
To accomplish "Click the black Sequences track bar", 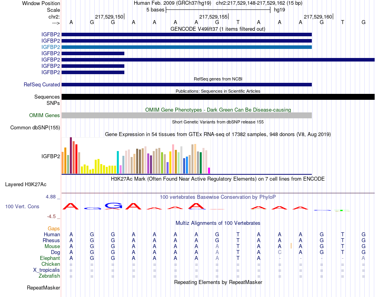I will click(x=218, y=97).
